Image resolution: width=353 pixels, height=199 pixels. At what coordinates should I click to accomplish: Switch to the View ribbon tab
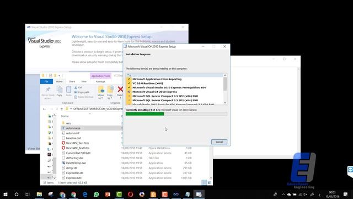point(84,81)
